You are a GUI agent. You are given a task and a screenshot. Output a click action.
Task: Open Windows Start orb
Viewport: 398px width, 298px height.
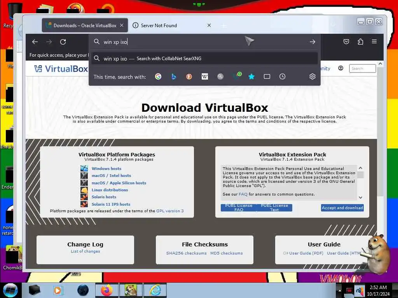pos(10,290)
